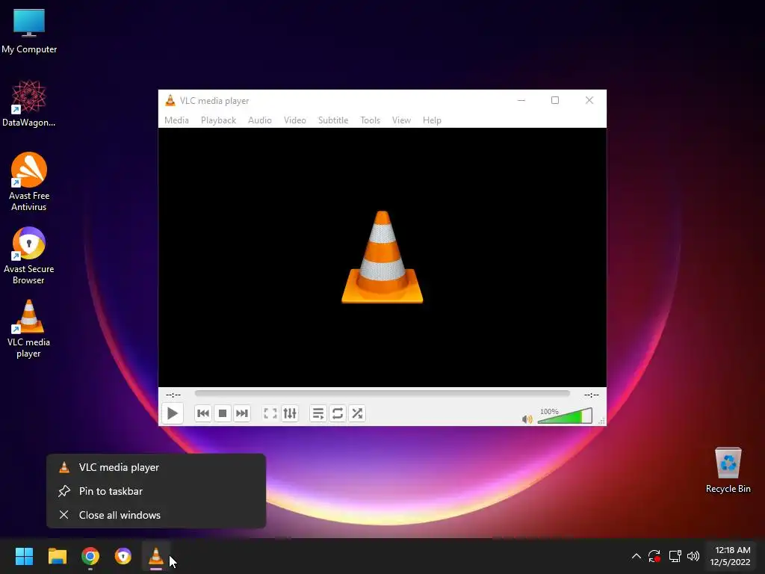765x574 pixels.
Task: Toggle fullscreen video mode
Action: tap(270, 413)
